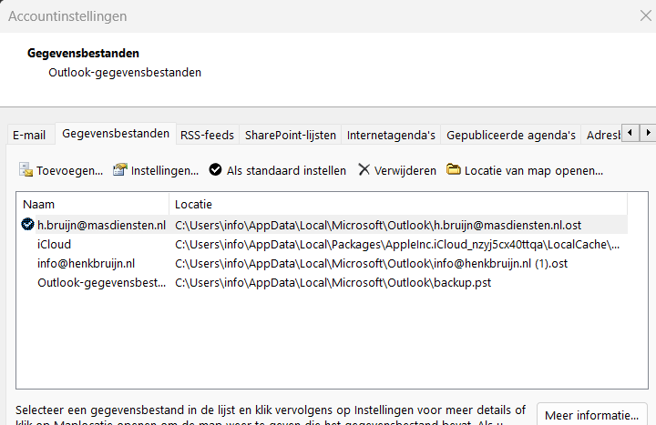Open Instellingen... for the selected data file
This screenshot has width=656, height=425.
[165, 170]
